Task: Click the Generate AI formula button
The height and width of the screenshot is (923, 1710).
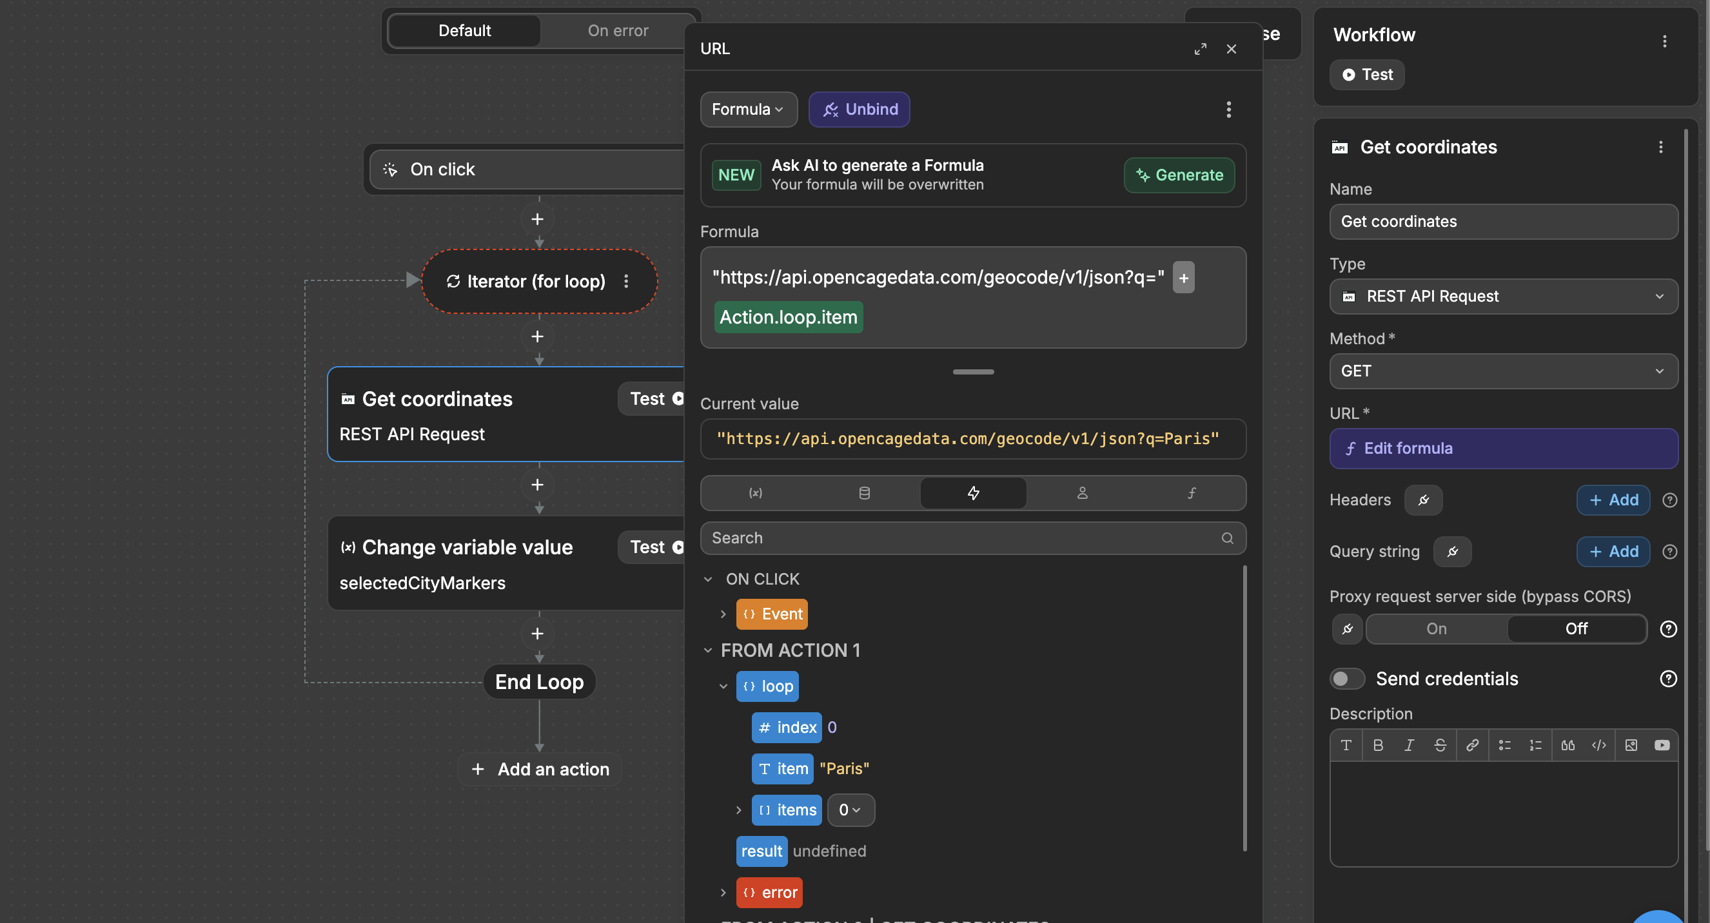Action: point(1178,175)
